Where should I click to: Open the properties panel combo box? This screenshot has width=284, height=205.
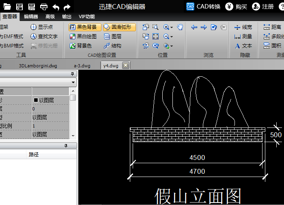pyautogui.click(x=38, y=82)
